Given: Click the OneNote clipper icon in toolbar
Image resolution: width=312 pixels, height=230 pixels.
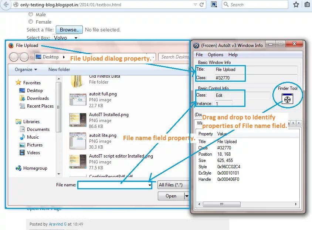Looking at the screenshot, I should coord(214,4).
